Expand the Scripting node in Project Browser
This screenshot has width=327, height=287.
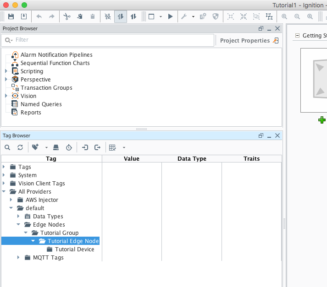pos(6,71)
